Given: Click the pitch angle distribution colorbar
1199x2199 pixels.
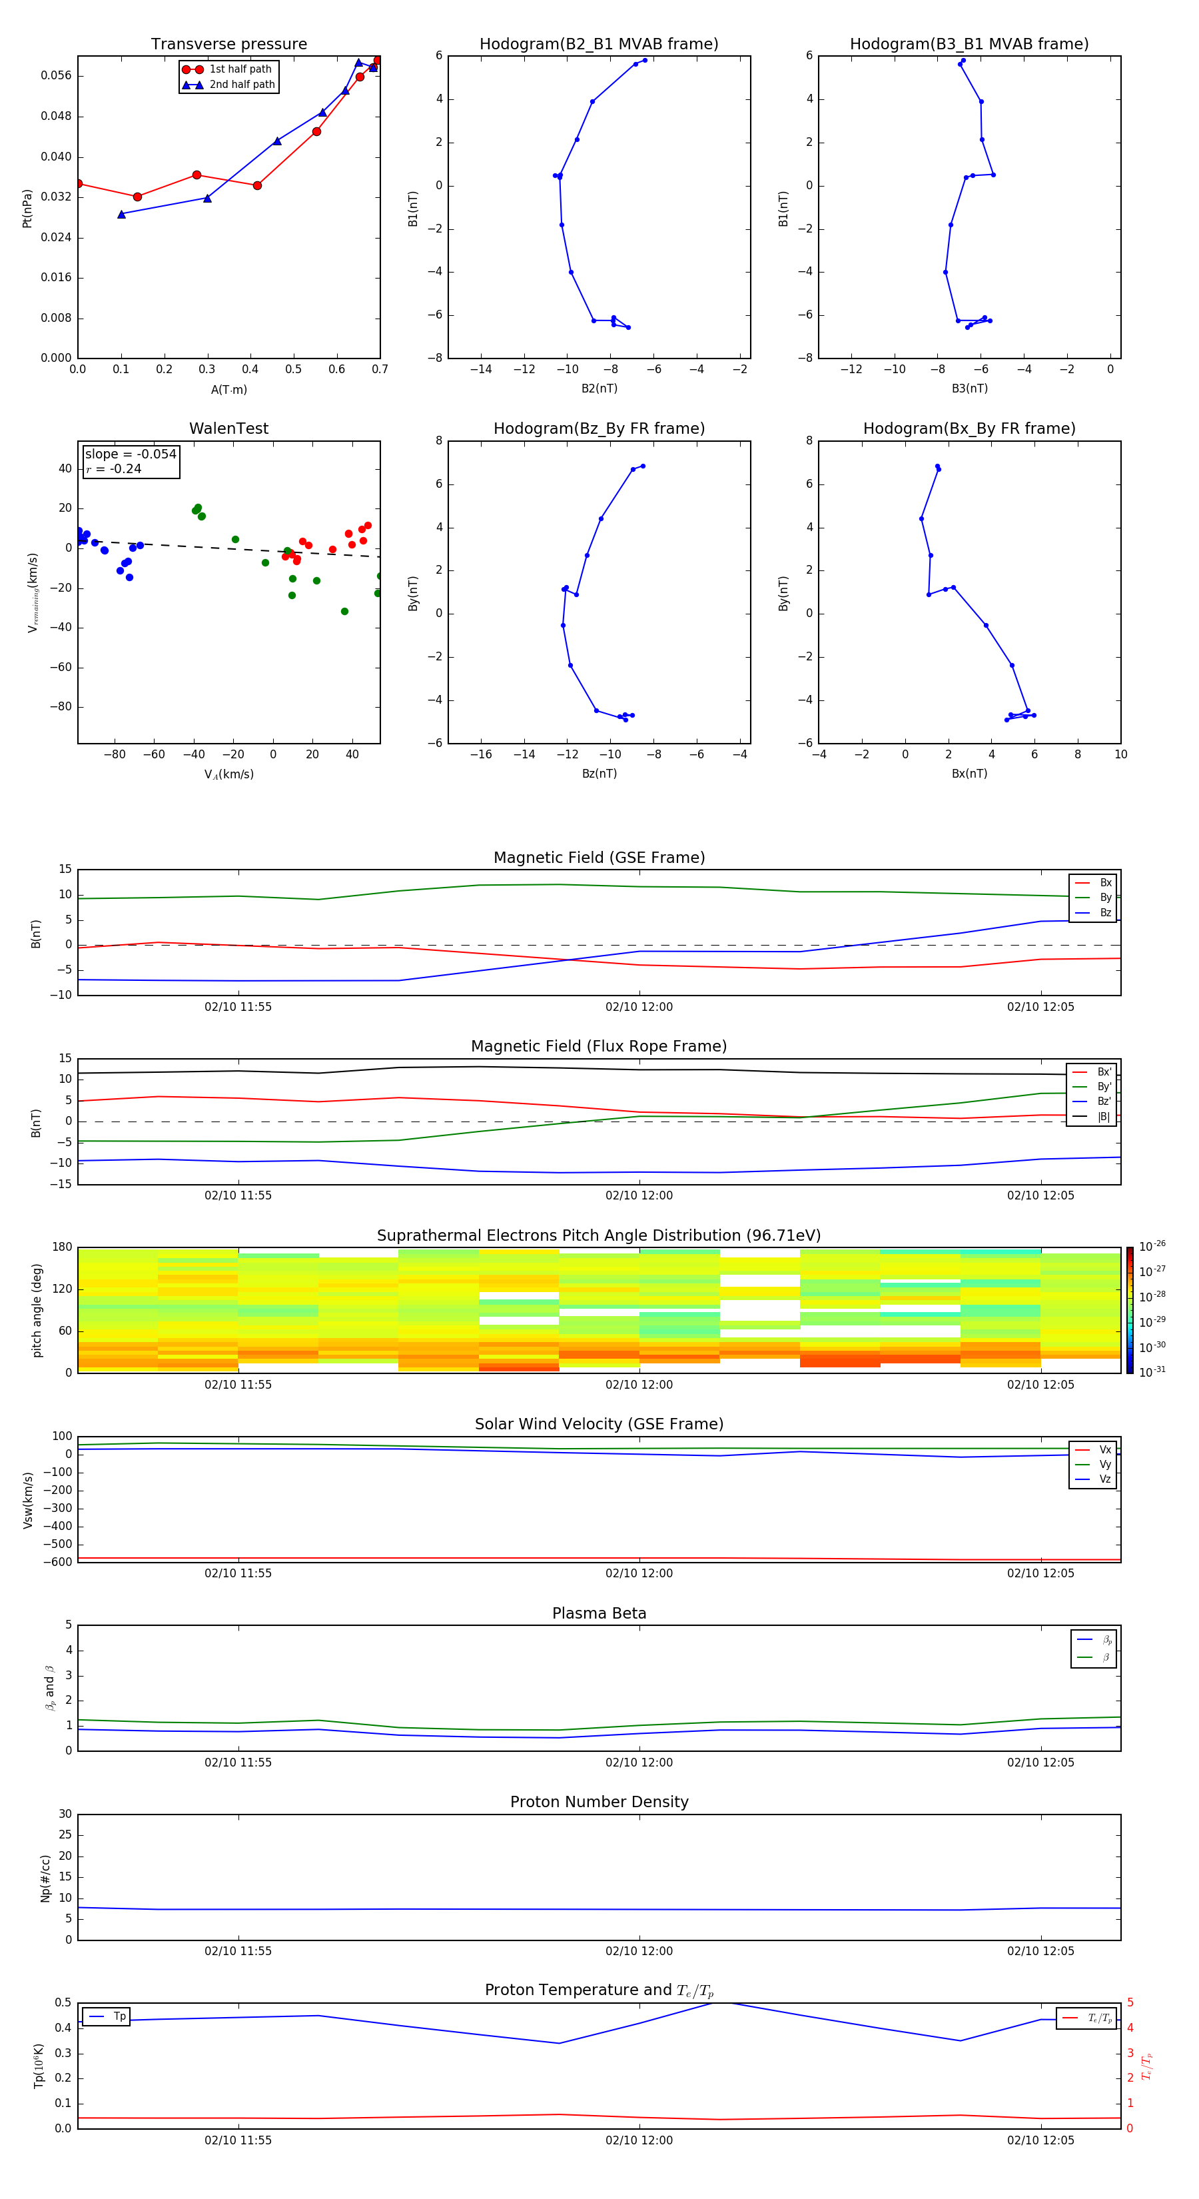Looking at the screenshot, I should click(x=1129, y=1309).
